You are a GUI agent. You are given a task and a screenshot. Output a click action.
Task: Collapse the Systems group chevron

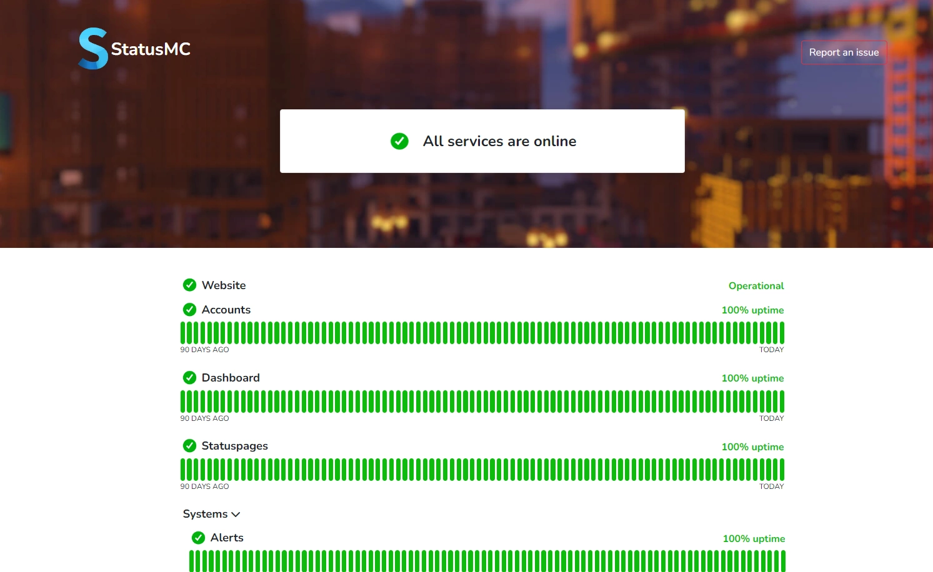pos(236,515)
